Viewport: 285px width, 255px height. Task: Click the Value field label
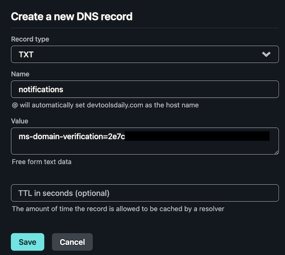point(20,121)
